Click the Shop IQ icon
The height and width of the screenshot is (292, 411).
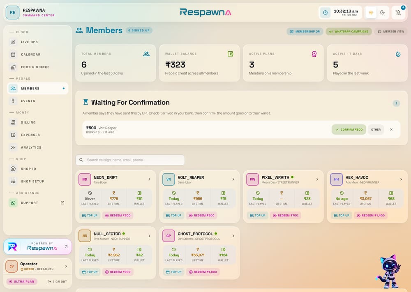(13, 169)
